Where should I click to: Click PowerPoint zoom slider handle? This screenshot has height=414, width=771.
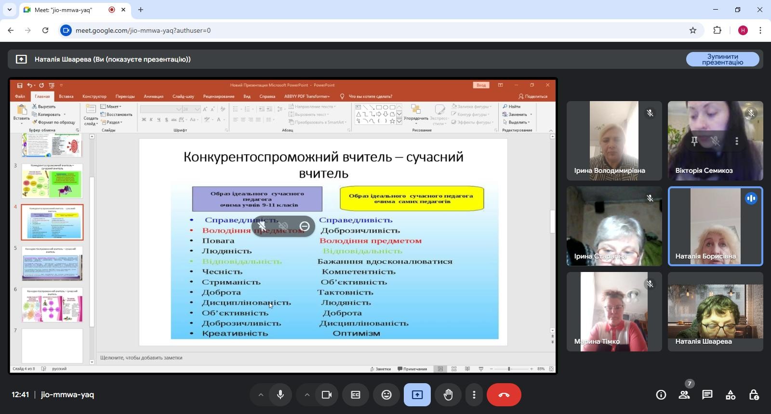coord(508,369)
